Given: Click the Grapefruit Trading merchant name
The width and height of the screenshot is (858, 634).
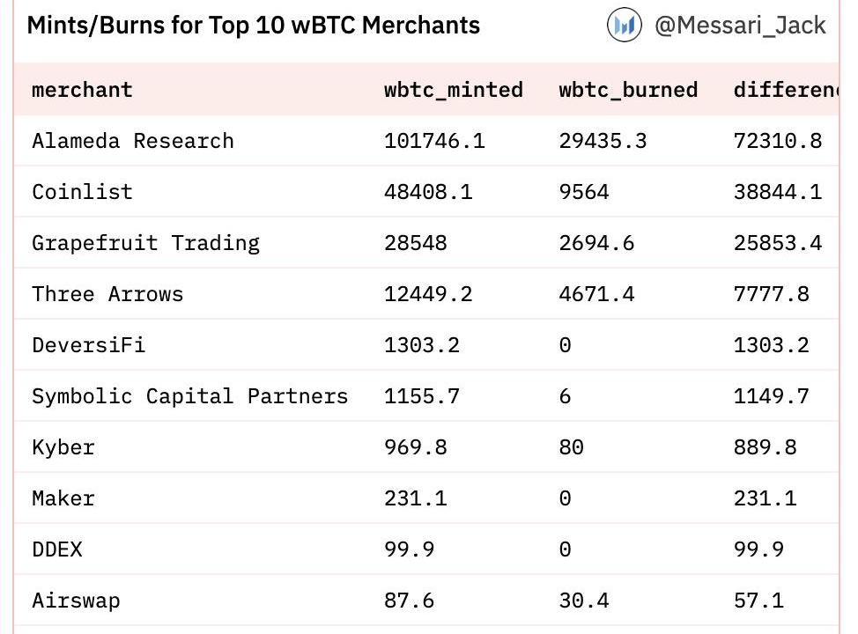Looking at the screenshot, I should point(145,243).
